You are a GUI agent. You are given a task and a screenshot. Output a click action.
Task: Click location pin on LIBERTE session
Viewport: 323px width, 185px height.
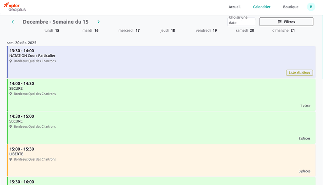pos(11,160)
